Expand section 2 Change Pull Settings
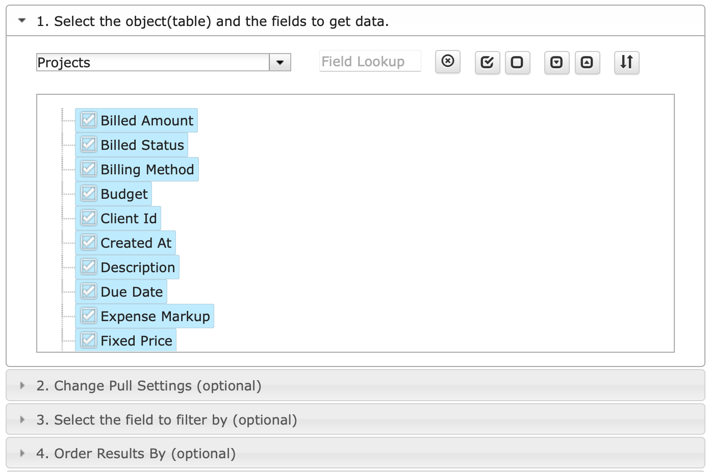Image resolution: width=709 pixels, height=472 pixels. coord(355,385)
